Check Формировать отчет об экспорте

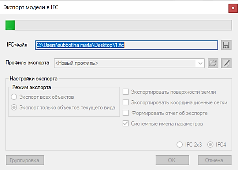(x=126, y=113)
